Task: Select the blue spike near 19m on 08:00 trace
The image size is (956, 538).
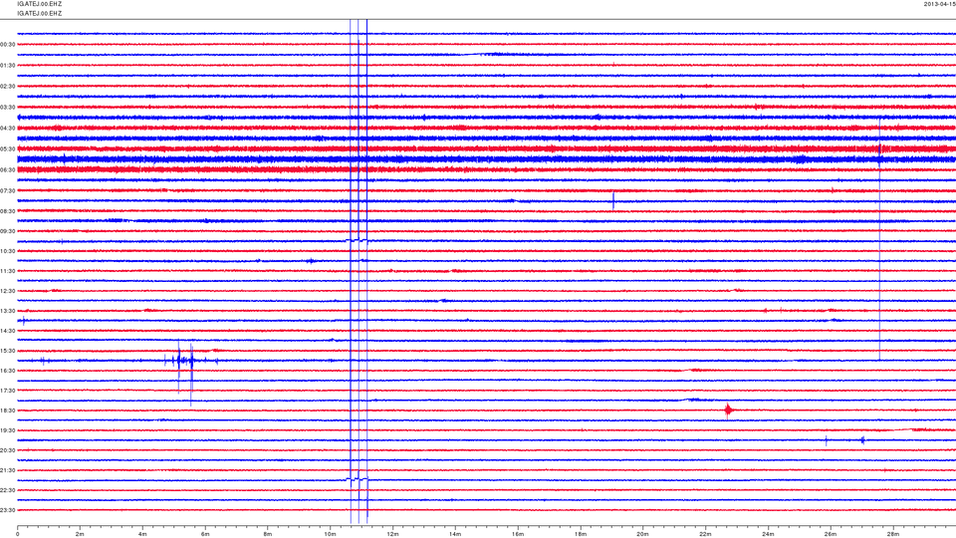Action: (613, 200)
